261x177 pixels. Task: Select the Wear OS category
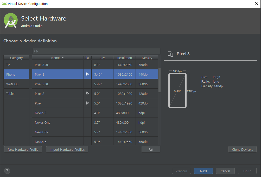(x=16, y=84)
